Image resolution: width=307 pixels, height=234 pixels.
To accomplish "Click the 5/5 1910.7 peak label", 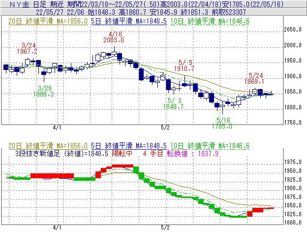I will tap(184, 66).
